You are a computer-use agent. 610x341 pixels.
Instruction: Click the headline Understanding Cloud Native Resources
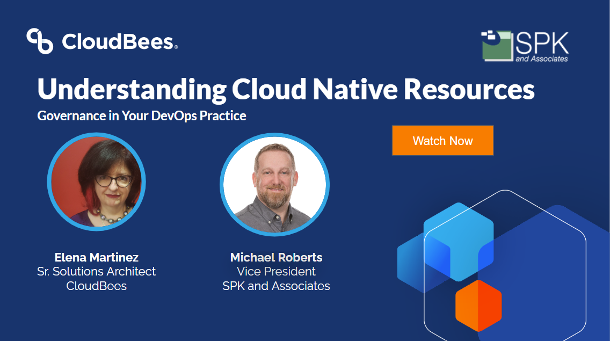(286, 89)
